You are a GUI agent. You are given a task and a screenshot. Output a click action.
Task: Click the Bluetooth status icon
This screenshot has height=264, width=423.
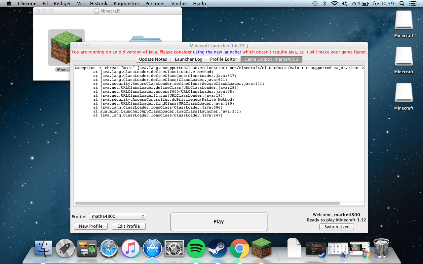[x=325, y=4]
